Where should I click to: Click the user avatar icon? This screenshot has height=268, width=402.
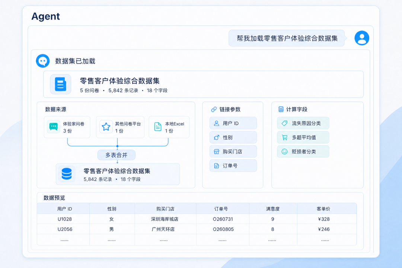tap(362, 38)
